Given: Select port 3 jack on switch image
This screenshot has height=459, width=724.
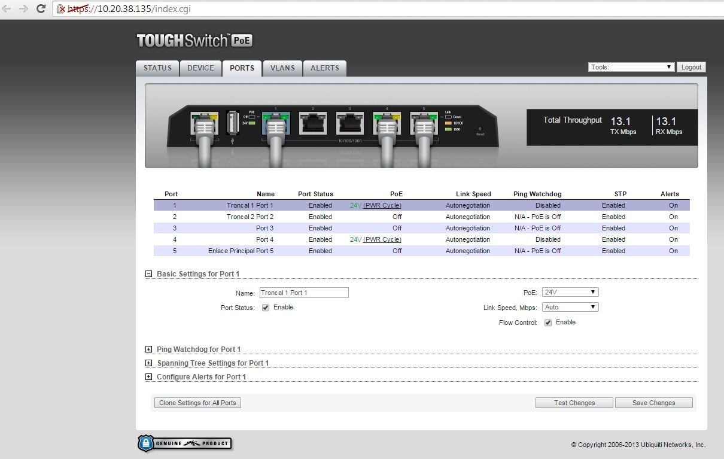Looking at the screenshot, I should 349,123.
